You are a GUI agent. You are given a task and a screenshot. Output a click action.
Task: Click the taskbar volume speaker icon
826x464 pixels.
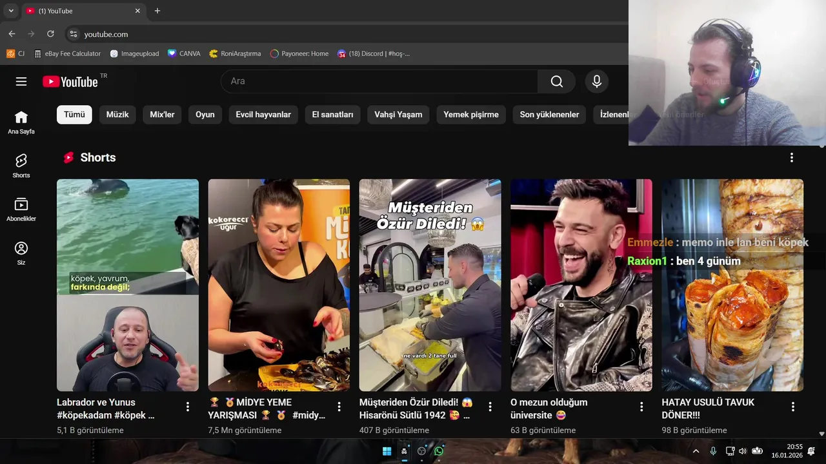742,451
